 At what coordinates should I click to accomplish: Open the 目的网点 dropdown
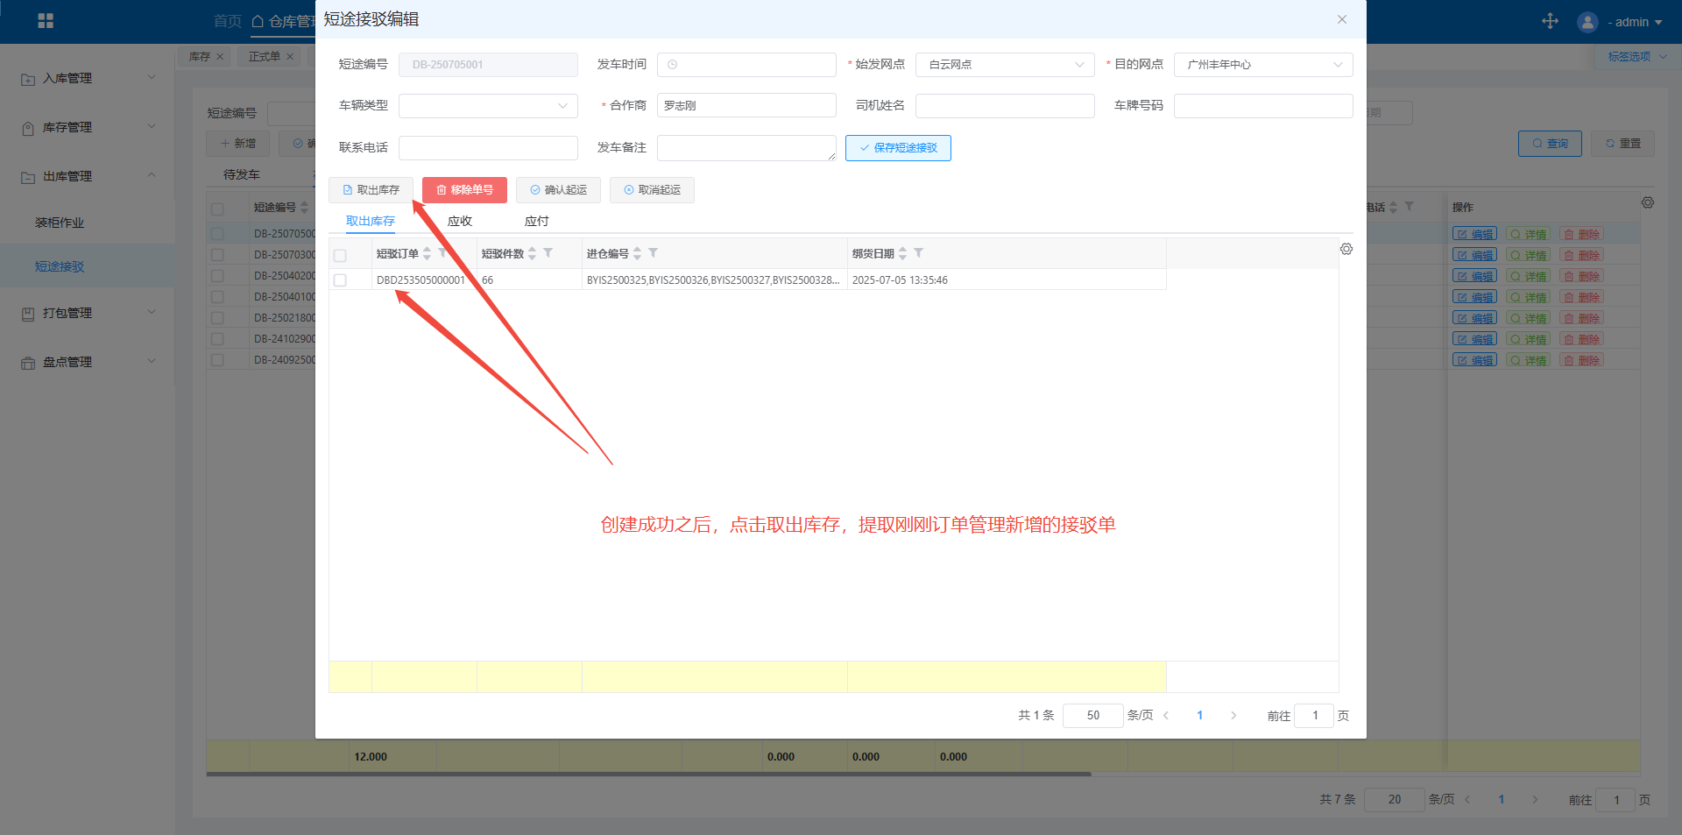point(1262,65)
